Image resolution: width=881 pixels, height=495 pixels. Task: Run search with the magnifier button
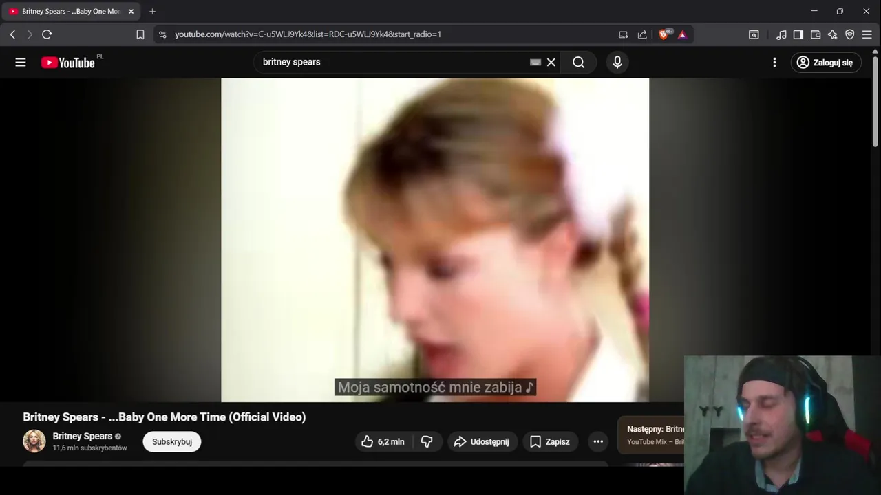point(579,62)
